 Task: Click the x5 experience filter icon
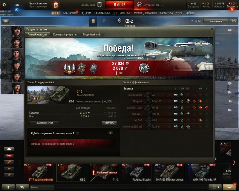point(9,155)
